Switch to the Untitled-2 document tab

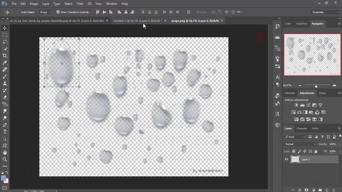[137, 21]
